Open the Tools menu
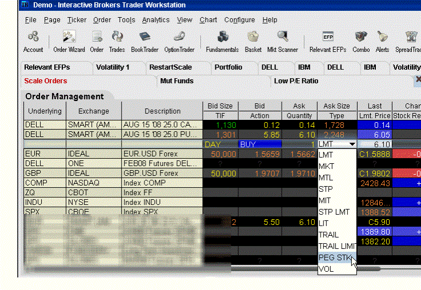Viewport: 421px width, 290px height. click(x=126, y=20)
